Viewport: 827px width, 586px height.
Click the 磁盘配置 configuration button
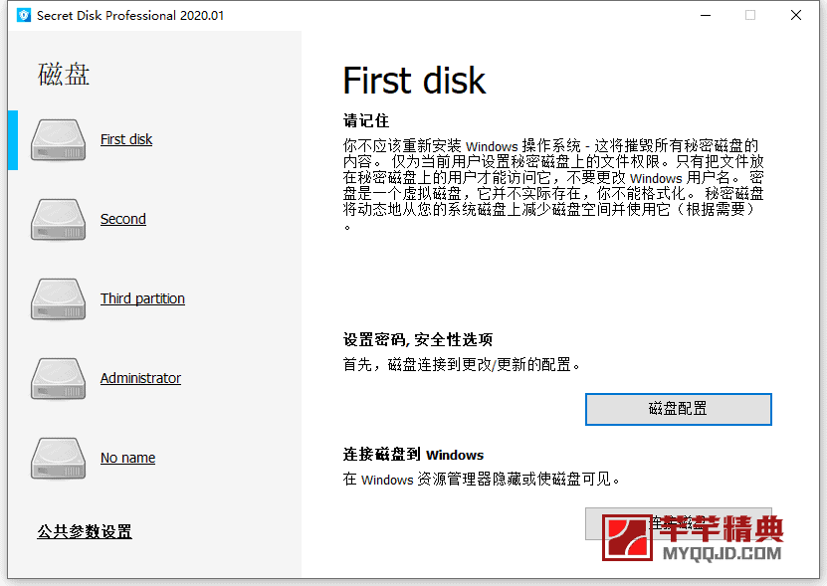click(x=678, y=409)
